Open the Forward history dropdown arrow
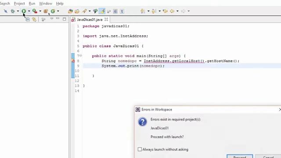The height and width of the screenshot is (158, 281). (188, 11)
